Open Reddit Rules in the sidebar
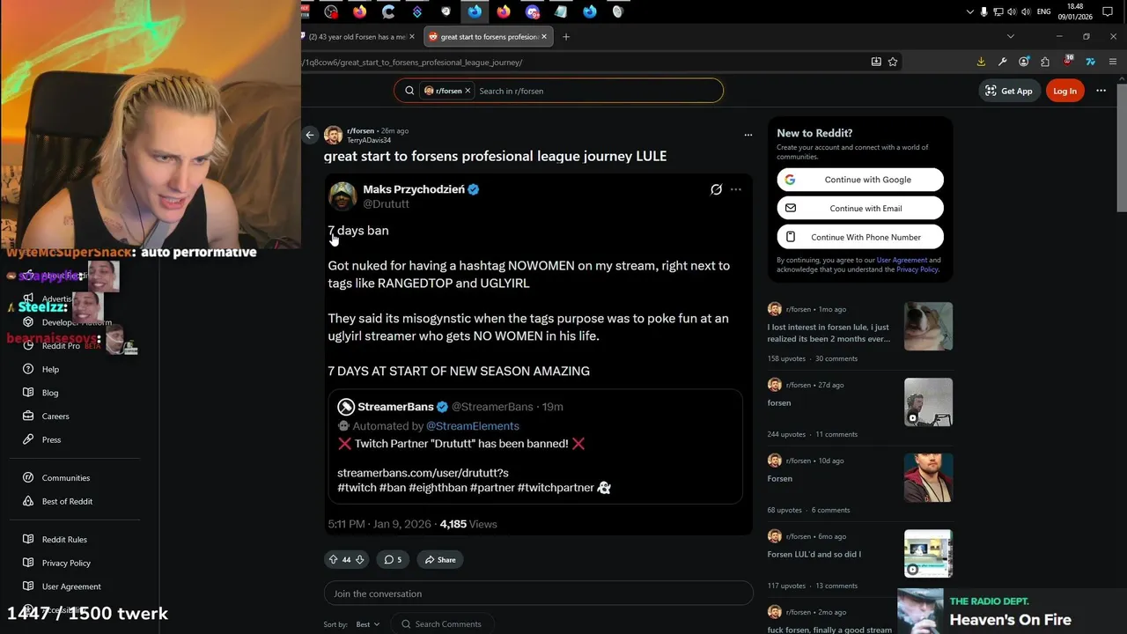 (64, 540)
